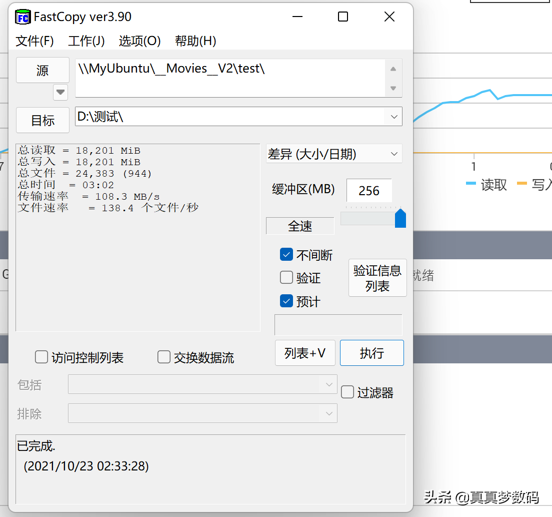Screen dimensions: 552x517
Task: Open the 选项(O) menu
Action: tap(139, 41)
